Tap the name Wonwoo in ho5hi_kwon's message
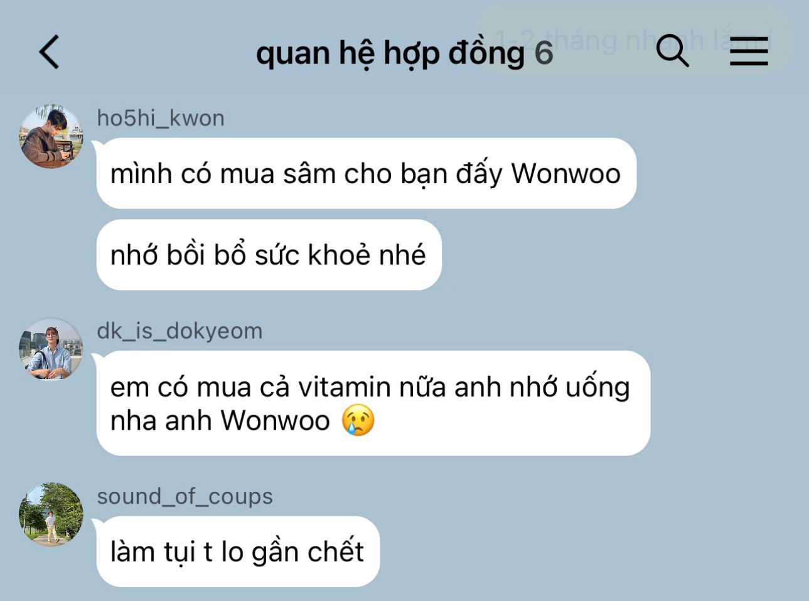 565,173
